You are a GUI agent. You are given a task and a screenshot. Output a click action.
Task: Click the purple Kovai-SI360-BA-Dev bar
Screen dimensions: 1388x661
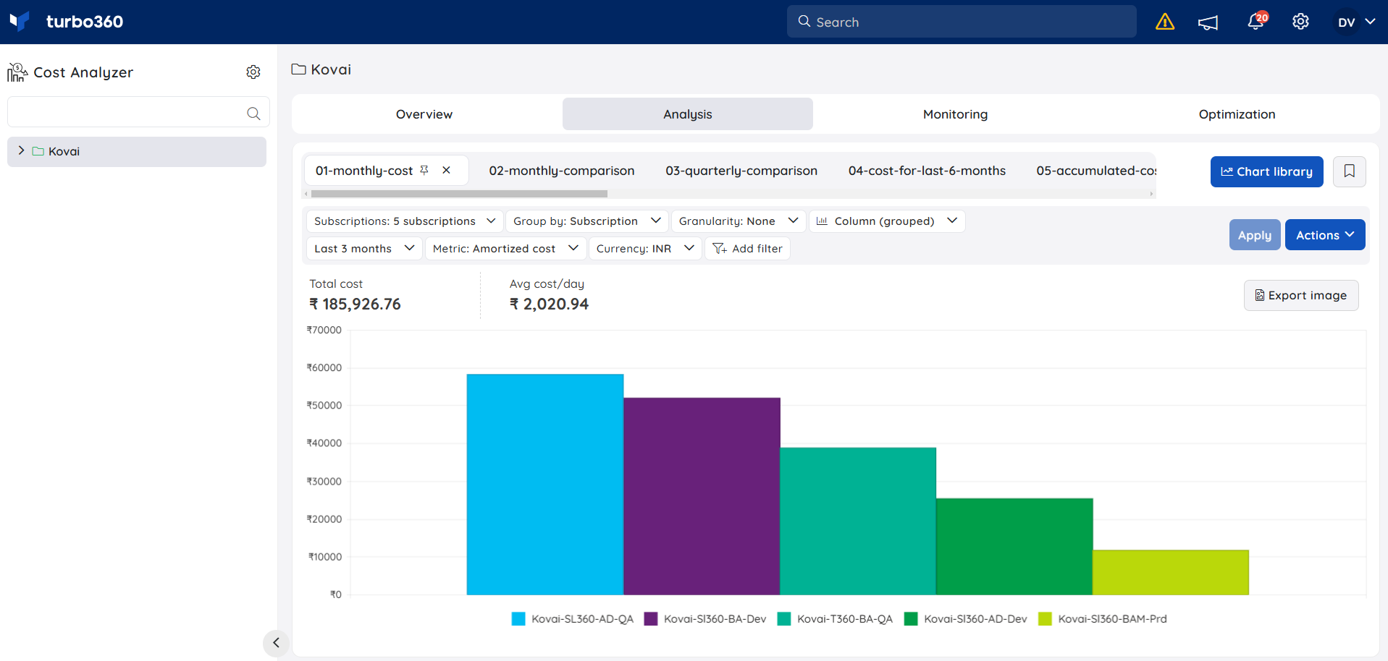click(702, 496)
